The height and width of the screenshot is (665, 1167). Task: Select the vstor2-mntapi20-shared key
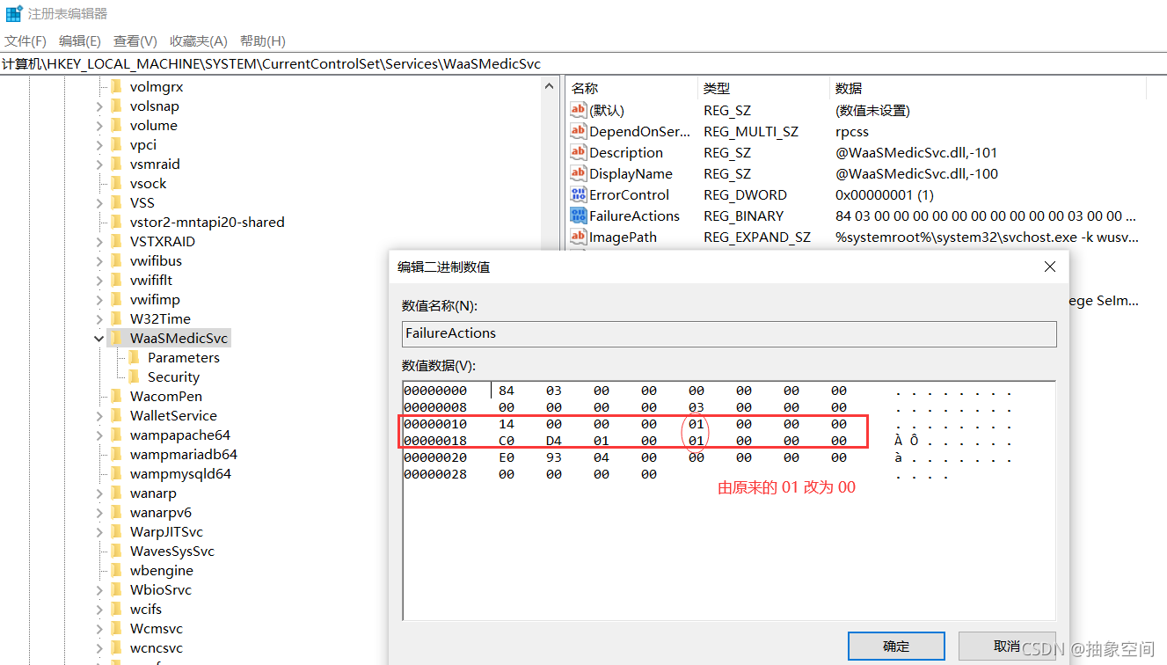tap(207, 223)
